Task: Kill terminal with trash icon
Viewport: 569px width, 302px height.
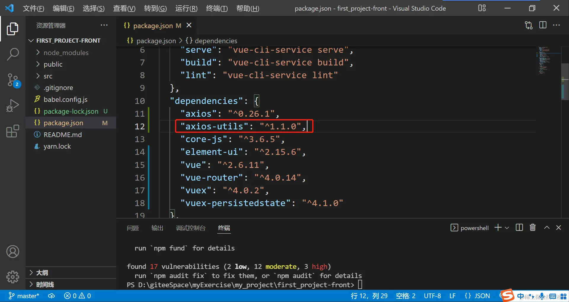Action: pyautogui.click(x=533, y=227)
